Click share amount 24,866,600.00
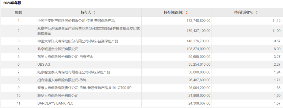Image resolution: width=283 pixels, height=108 pixels. [x=199, y=96]
